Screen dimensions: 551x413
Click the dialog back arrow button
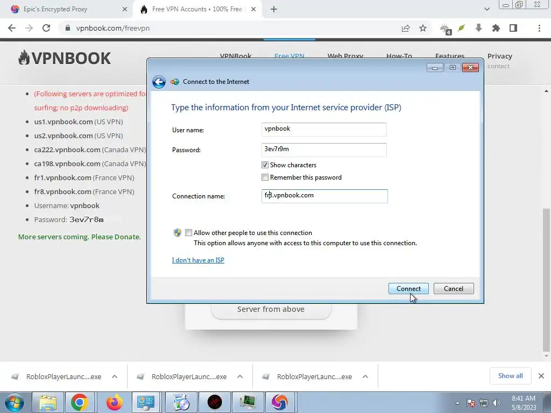click(x=159, y=82)
